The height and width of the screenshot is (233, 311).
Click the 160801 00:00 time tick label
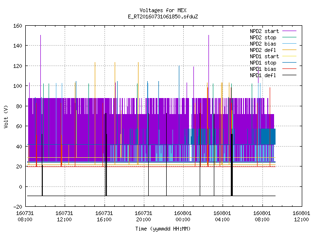coord(183,216)
